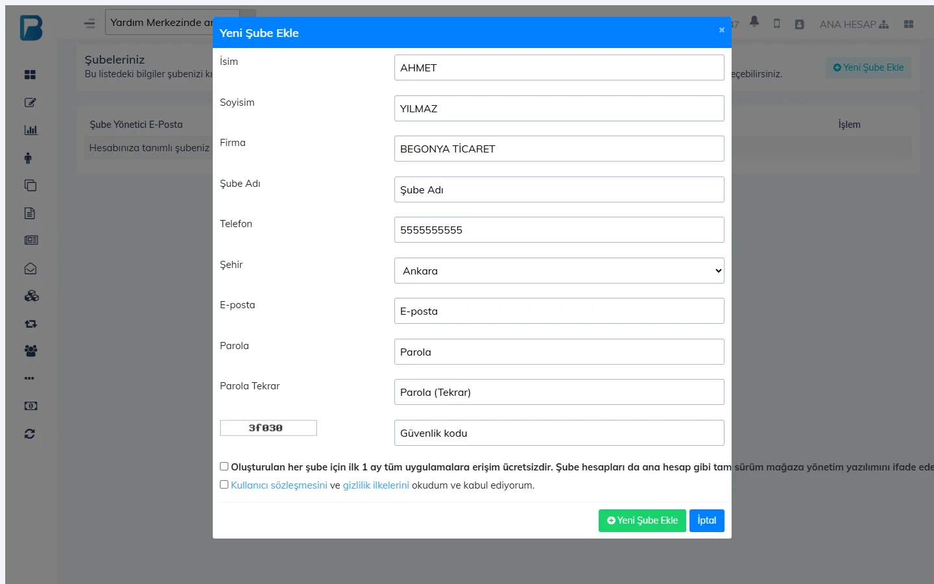This screenshot has height=584, width=934.
Task: Open the bar chart reports icon in the left sidebar
Action: (30, 130)
